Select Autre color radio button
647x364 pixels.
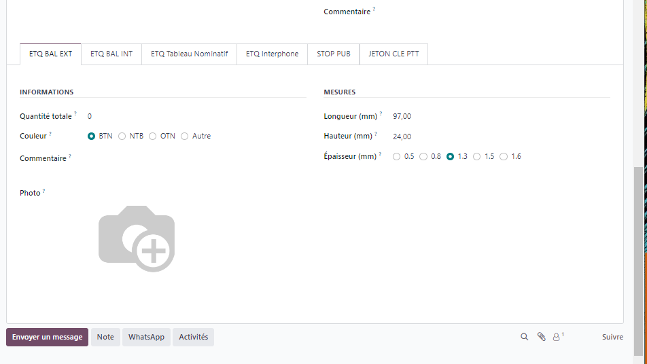[185, 136]
